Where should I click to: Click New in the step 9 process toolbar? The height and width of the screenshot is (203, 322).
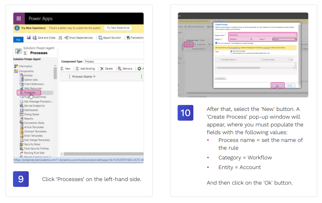pyautogui.click(x=65, y=69)
